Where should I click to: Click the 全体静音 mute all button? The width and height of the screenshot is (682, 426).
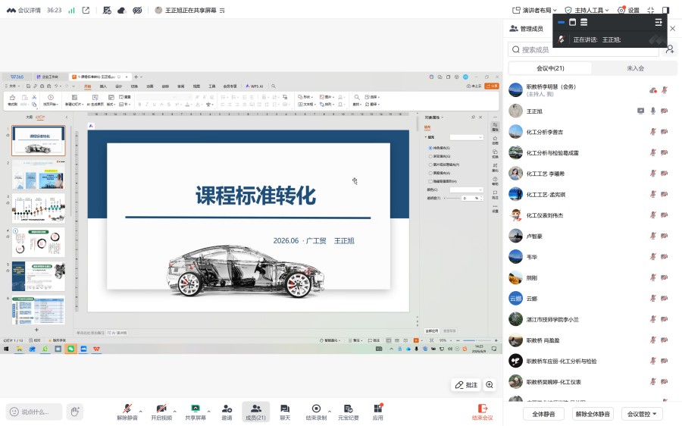(x=543, y=414)
